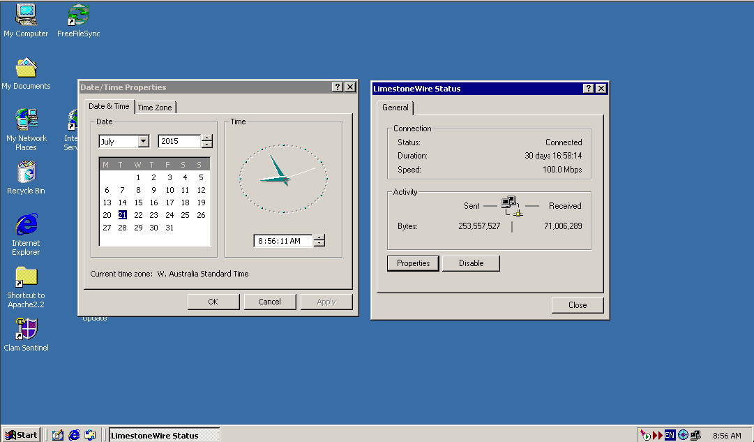Viewport: 754px width, 442px height.
Task: Open the Start menu
Action: (21, 435)
